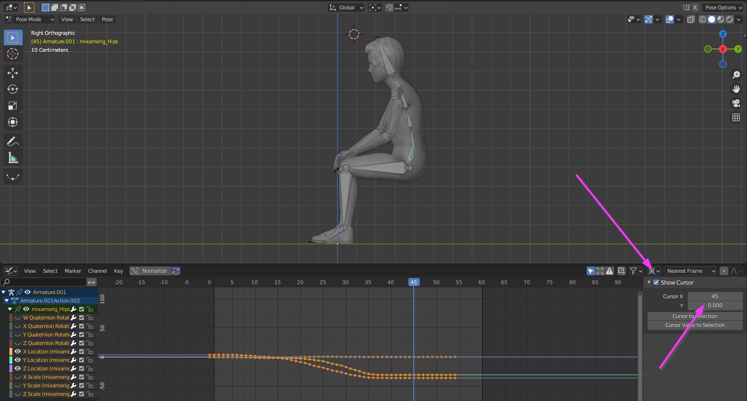
Task: Click the pan view hand icon
Action: [x=736, y=89]
